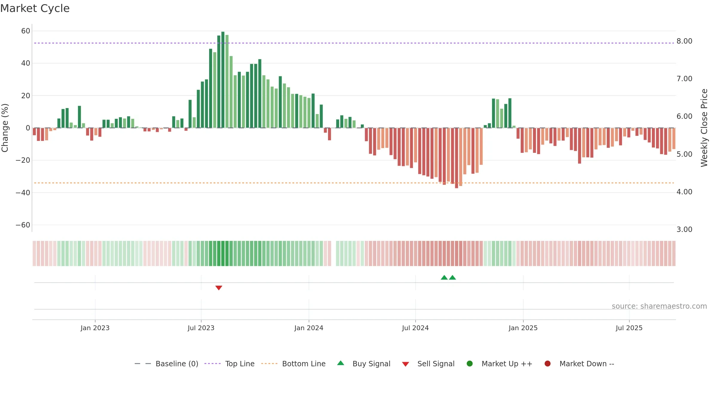Image resolution: width=717 pixels, height=403 pixels.
Task: Click the 60 tick on the left axis
Action: coord(26,31)
